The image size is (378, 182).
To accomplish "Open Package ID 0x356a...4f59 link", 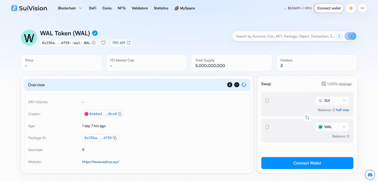I will (x=98, y=138).
